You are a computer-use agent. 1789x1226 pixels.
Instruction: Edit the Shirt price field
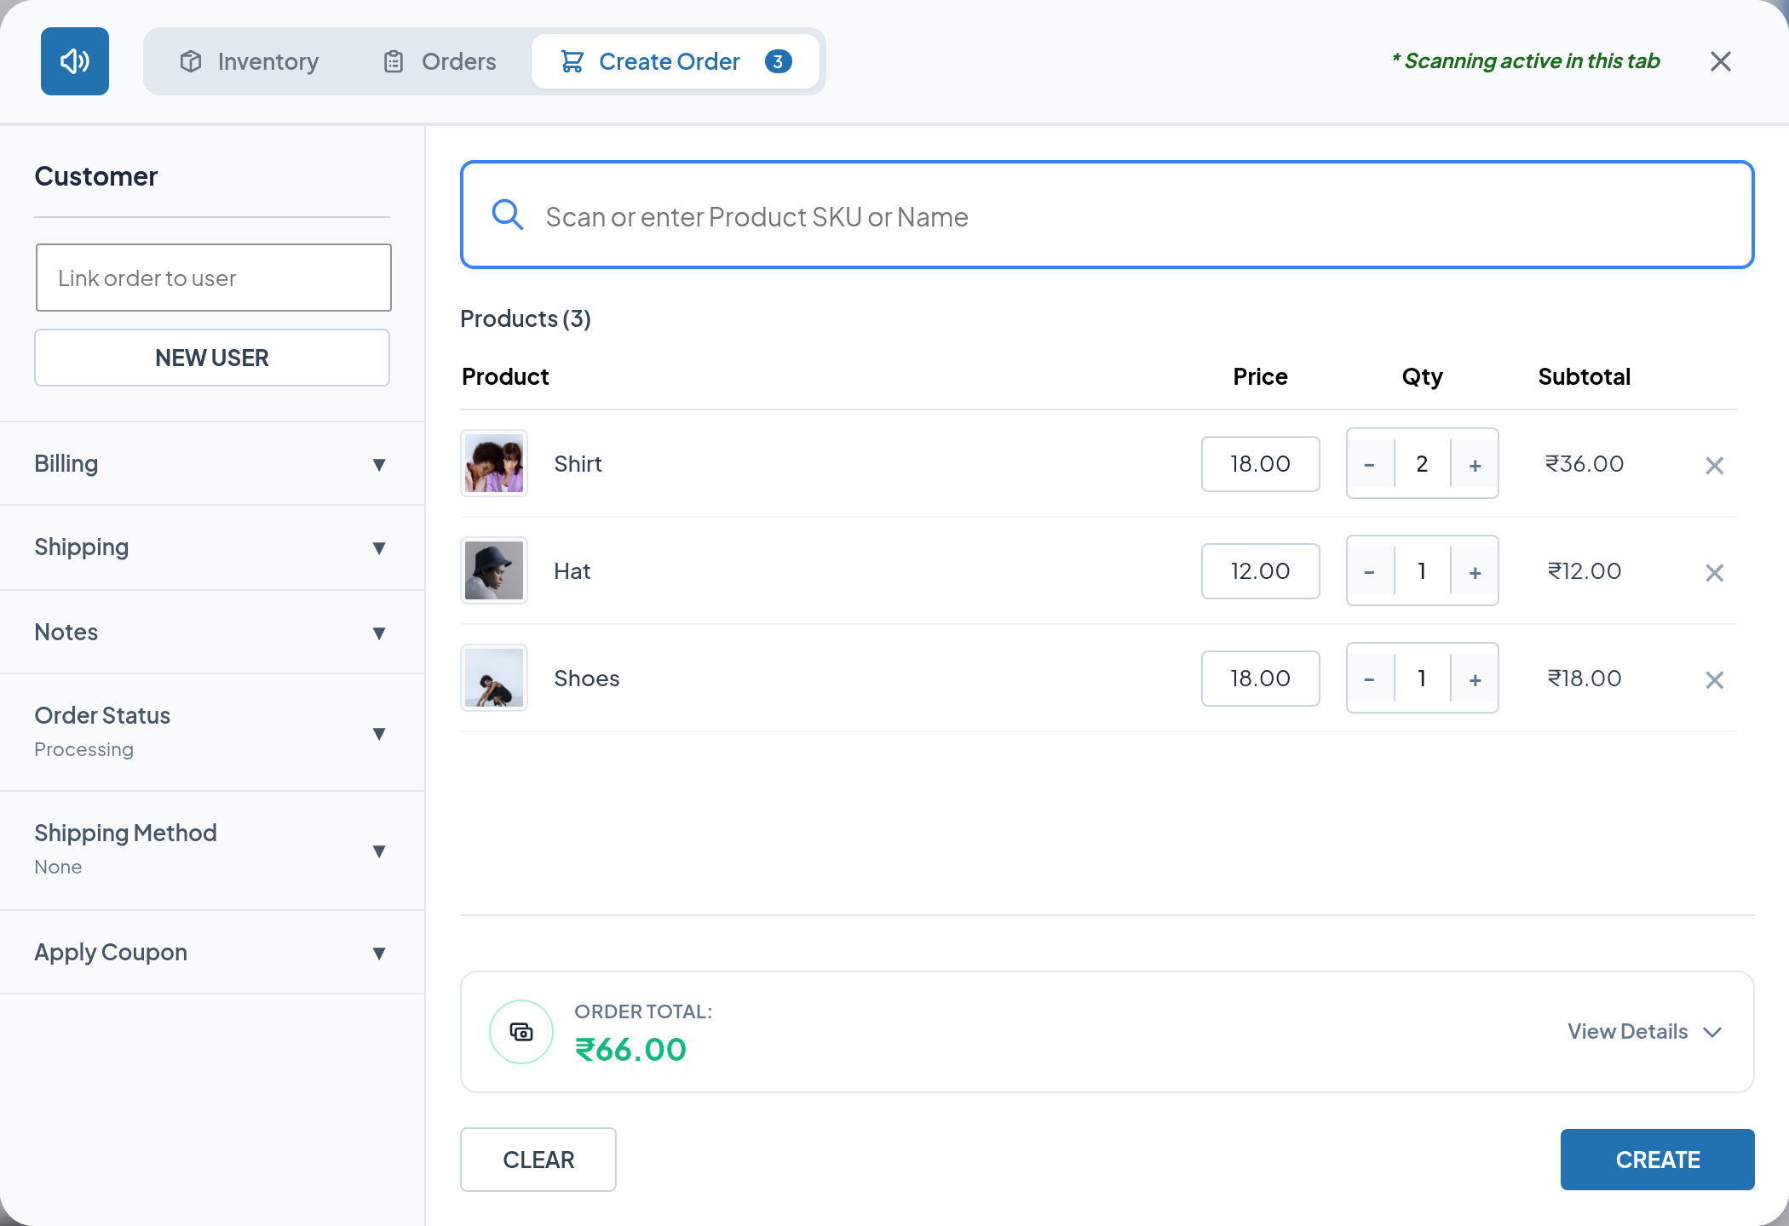pyautogui.click(x=1260, y=464)
